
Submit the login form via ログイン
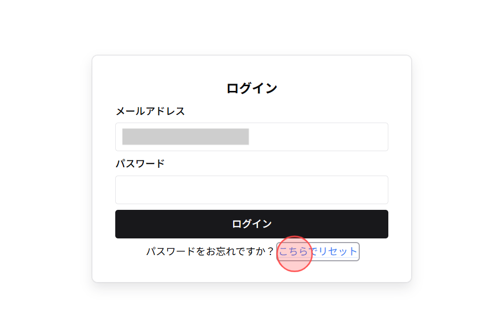tap(252, 224)
